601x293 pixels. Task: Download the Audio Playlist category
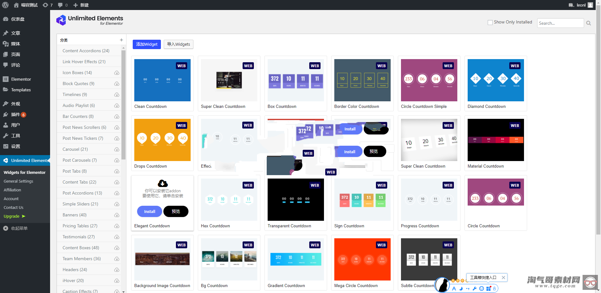coord(117,105)
